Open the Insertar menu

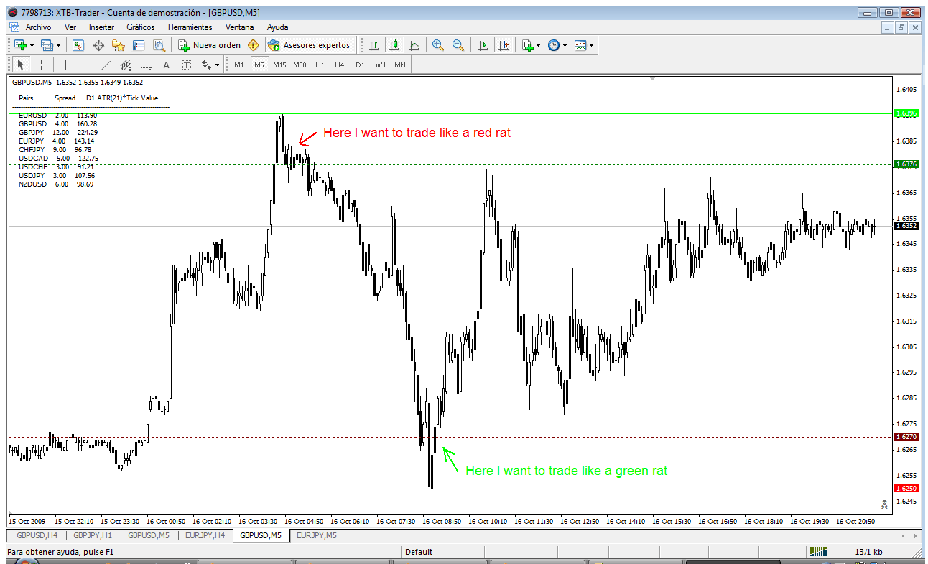point(101,27)
